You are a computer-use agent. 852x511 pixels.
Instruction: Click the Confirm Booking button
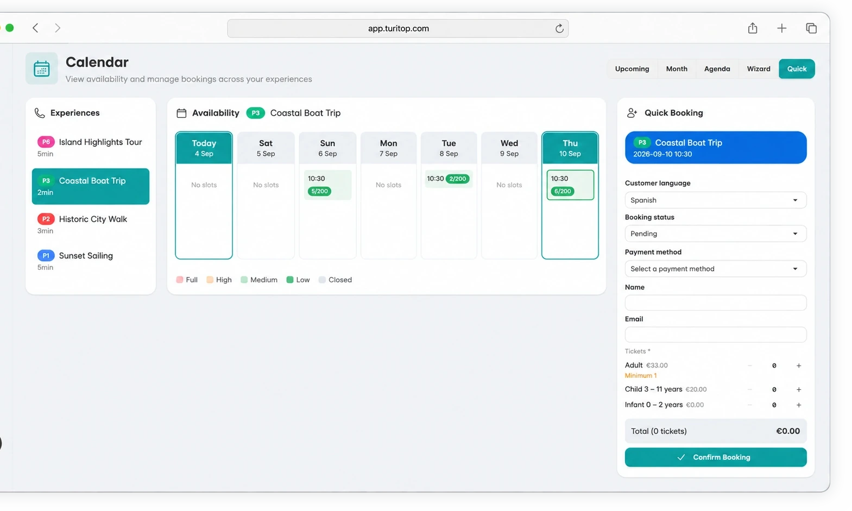click(x=715, y=457)
